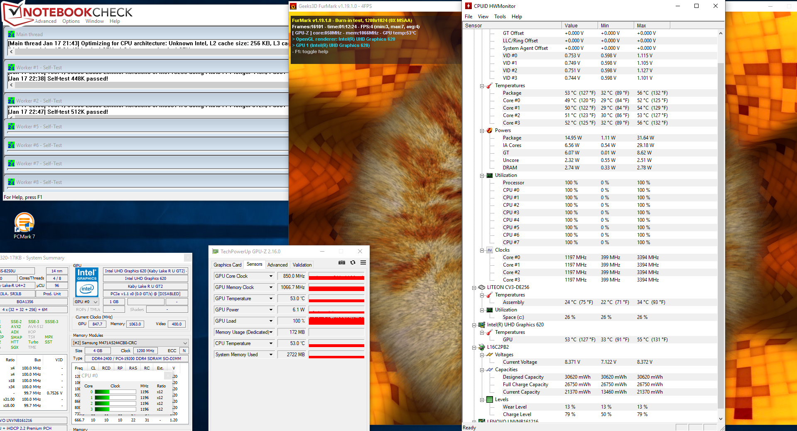Screen dimensions: 797x431
Task: Click the Worker #1 Self-Test window icon
Action: click(11, 67)
